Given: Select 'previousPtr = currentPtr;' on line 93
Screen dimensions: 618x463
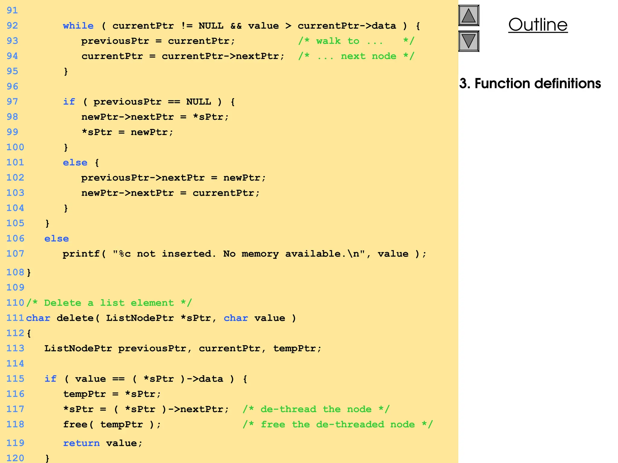Looking at the screenshot, I should 158,41.
